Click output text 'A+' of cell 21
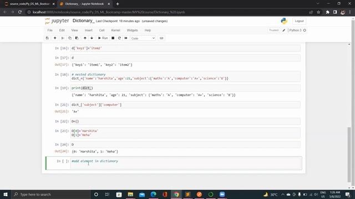The width and height of the screenshot is (355, 199). tap(75, 112)
